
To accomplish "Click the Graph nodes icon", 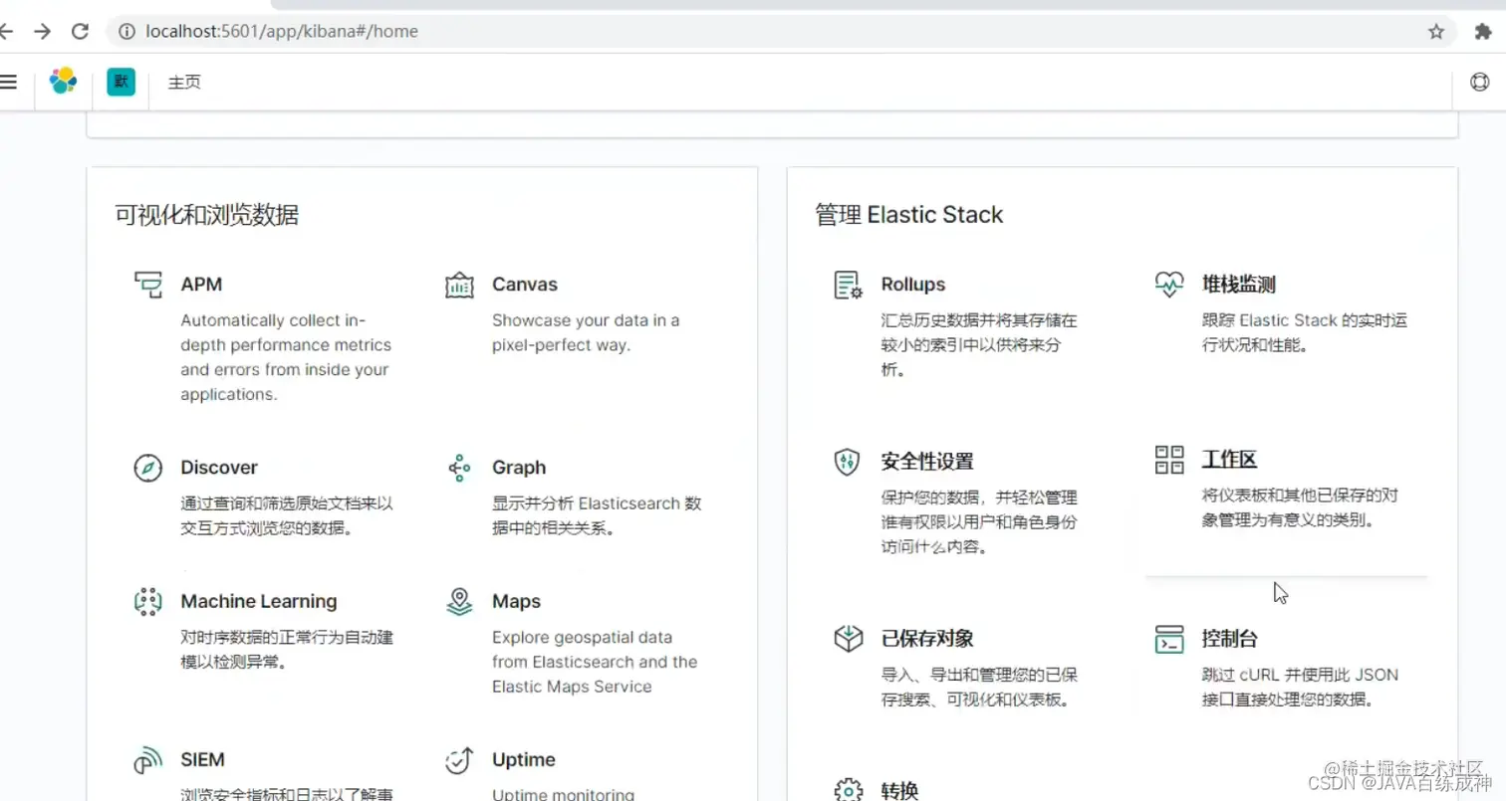I will point(459,468).
